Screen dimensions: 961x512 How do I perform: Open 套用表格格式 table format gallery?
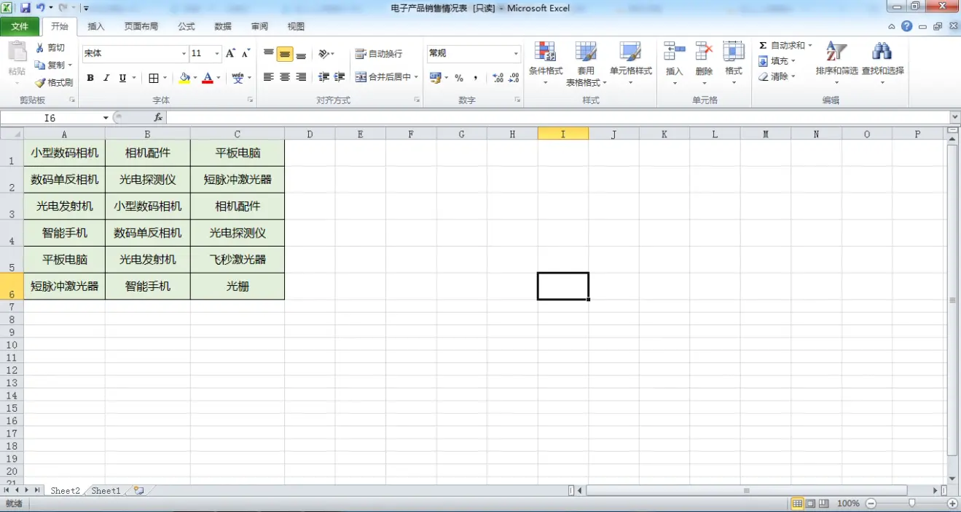tap(586, 63)
